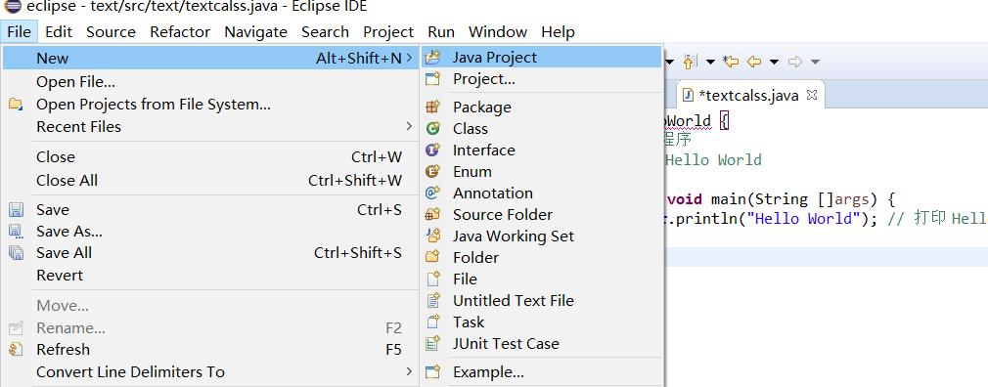Open the Navigate menu

(256, 31)
